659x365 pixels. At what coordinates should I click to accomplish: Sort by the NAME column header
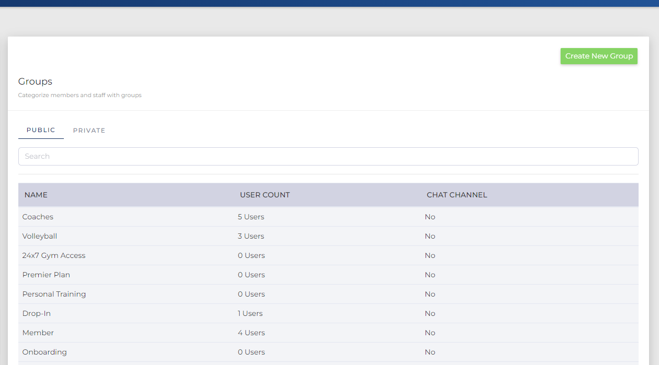36,195
